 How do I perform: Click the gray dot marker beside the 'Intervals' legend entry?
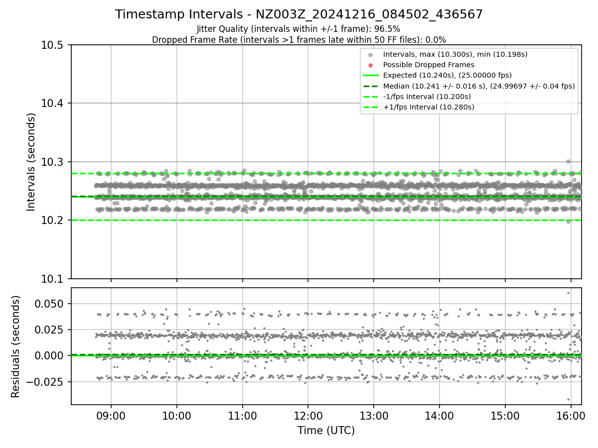click(x=370, y=55)
